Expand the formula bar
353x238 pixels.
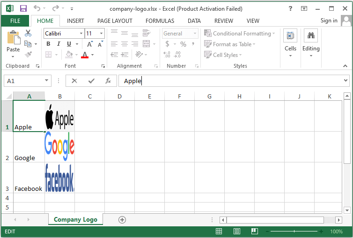(x=346, y=80)
